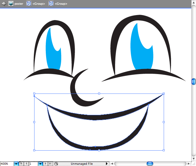Go to the next artboard button
Screen dimensions: 196x166
[45, 163]
